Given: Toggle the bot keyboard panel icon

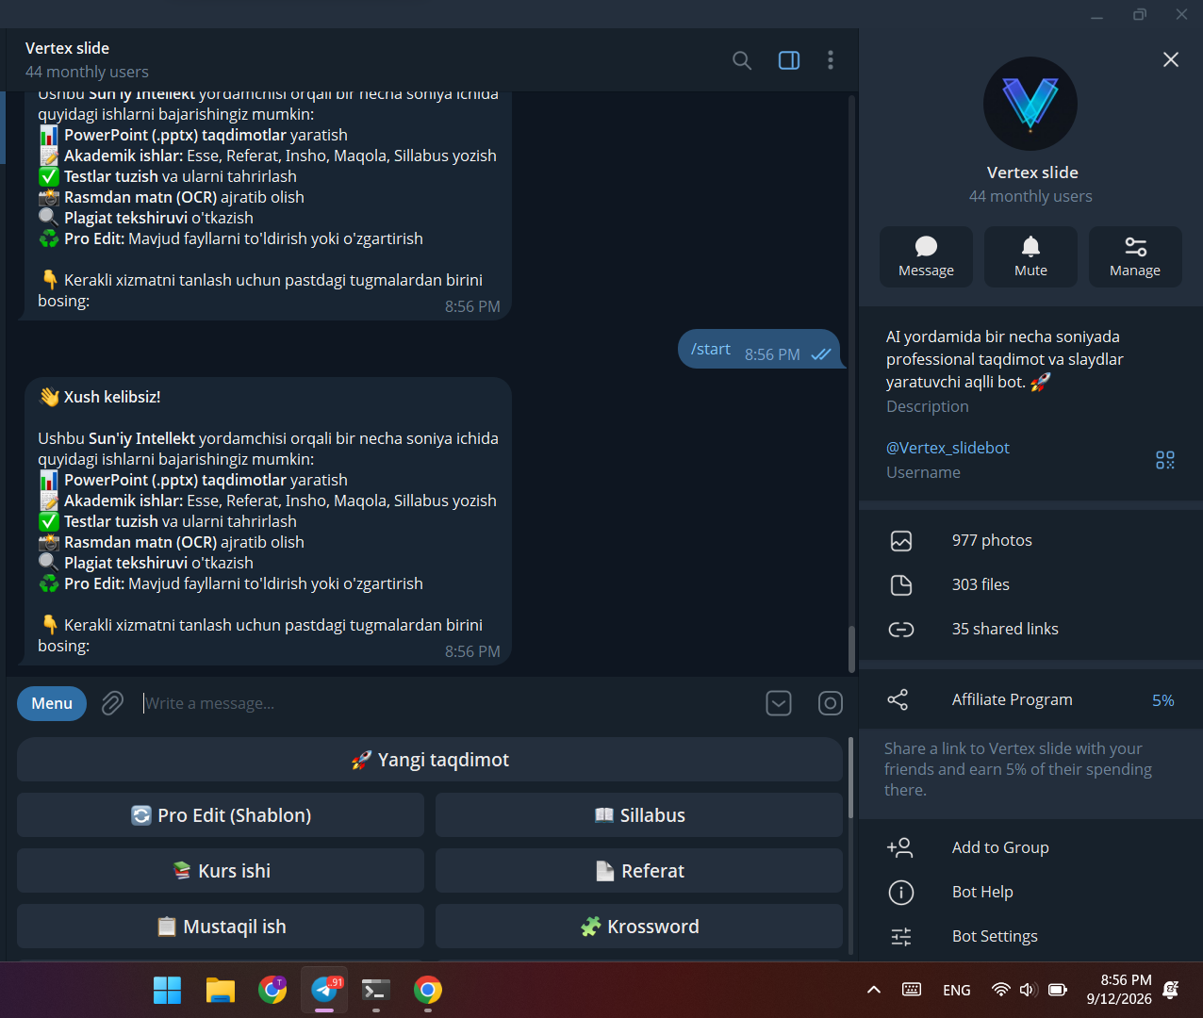Looking at the screenshot, I should (779, 703).
